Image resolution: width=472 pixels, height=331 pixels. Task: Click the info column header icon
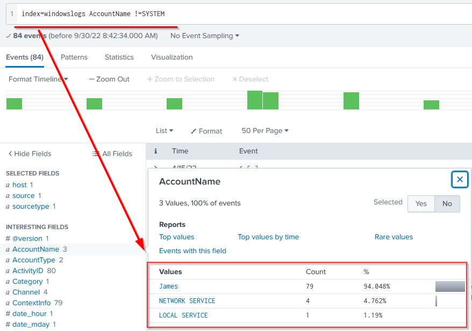[x=155, y=151]
